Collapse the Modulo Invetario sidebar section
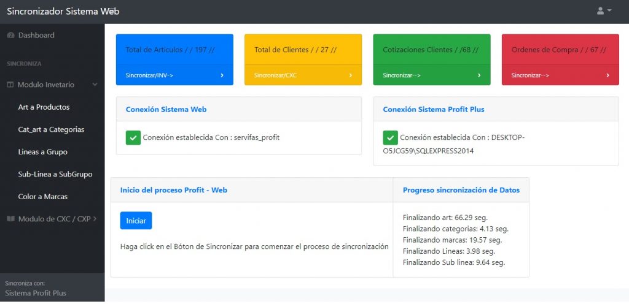629x304 pixels. pos(94,85)
